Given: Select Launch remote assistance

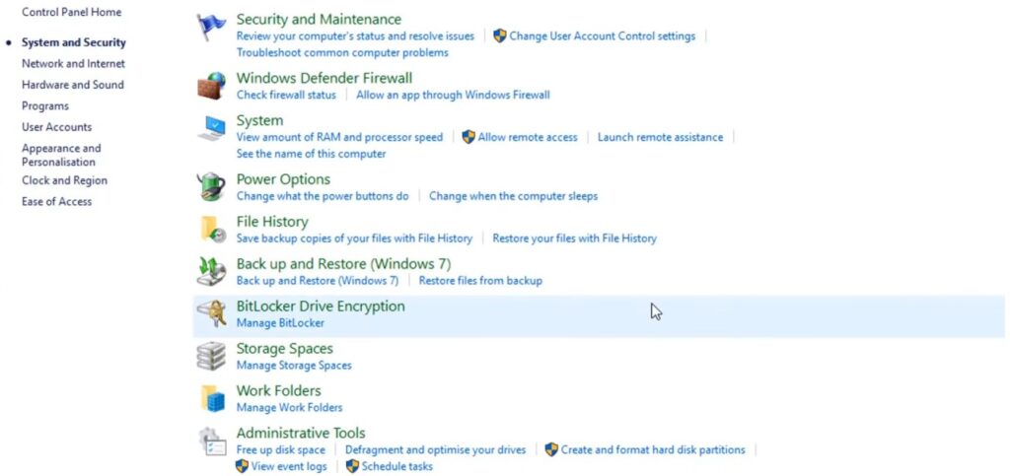Looking at the screenshot, I should [660, 137].
